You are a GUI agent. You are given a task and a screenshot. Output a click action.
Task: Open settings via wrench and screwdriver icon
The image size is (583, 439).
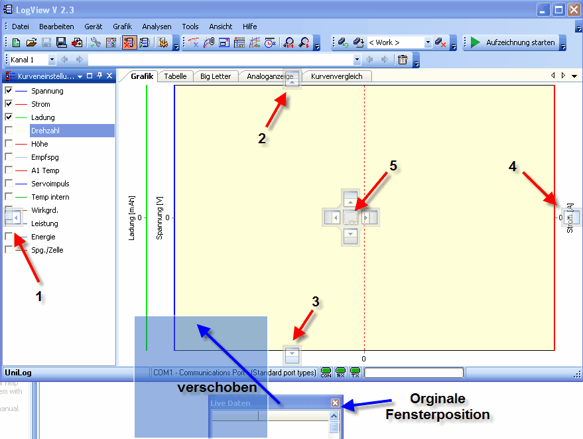(x=96, y=42)
